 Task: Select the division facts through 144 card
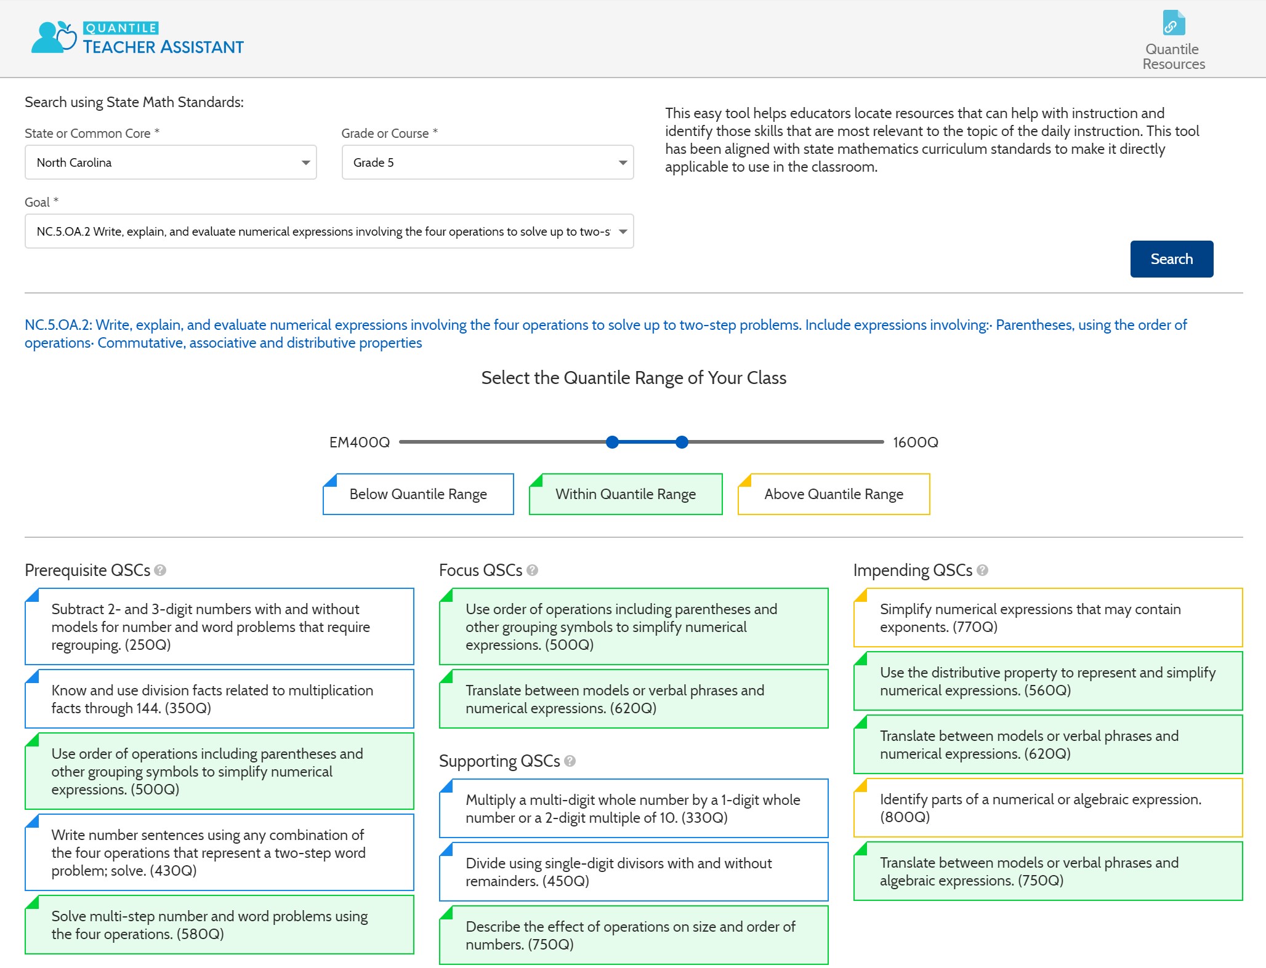click(219, 699)
